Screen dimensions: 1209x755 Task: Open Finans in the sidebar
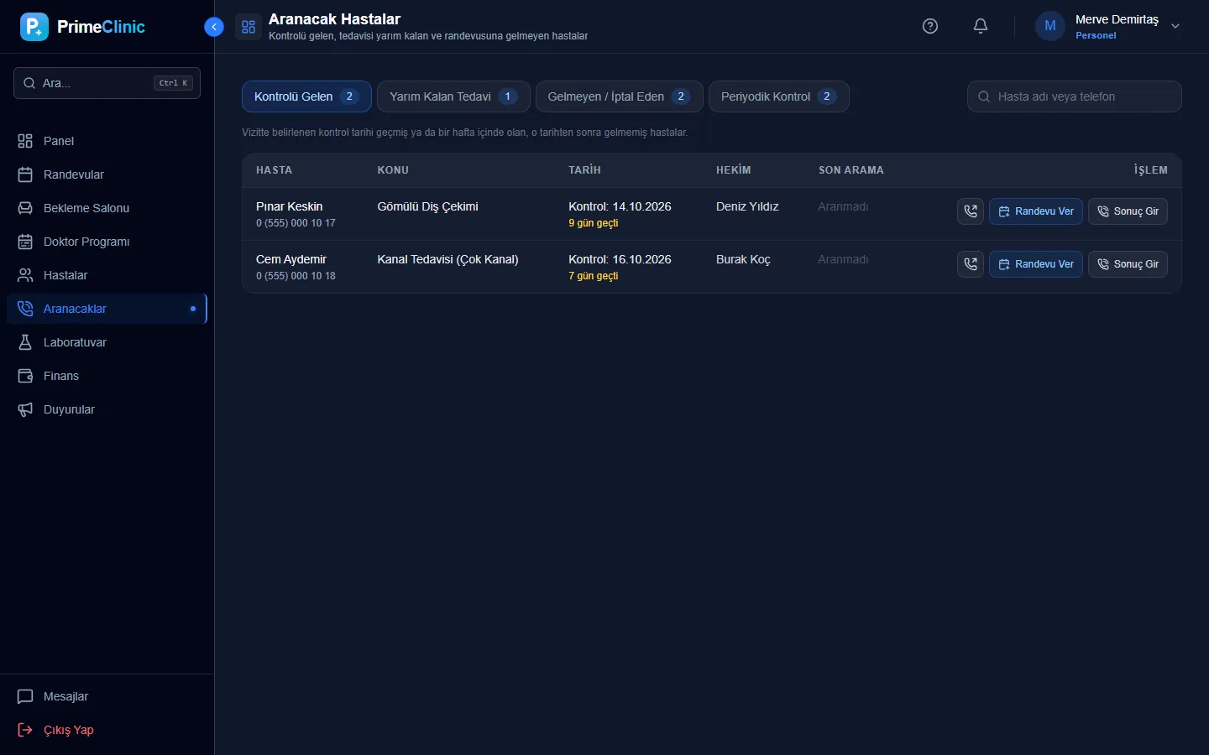[107, 376]
